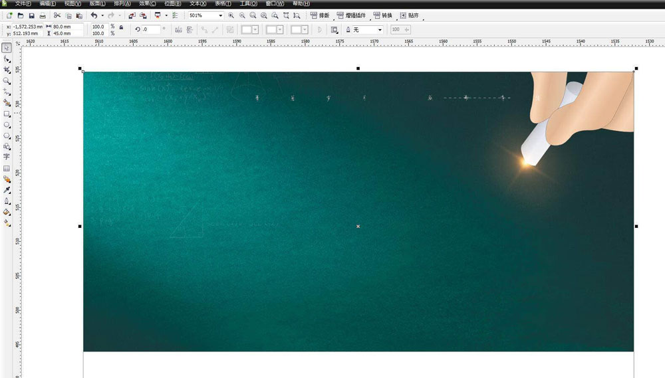
Task: Expand the third line style dropdown
Action: tap(305, 30)
